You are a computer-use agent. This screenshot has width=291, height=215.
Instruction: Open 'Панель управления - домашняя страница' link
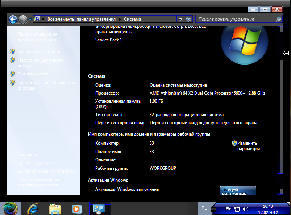39,37
